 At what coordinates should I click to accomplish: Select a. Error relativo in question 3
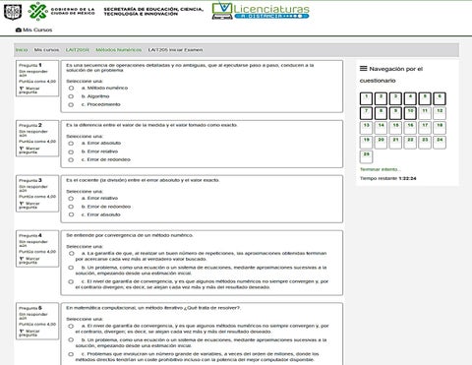click(71, 199)
